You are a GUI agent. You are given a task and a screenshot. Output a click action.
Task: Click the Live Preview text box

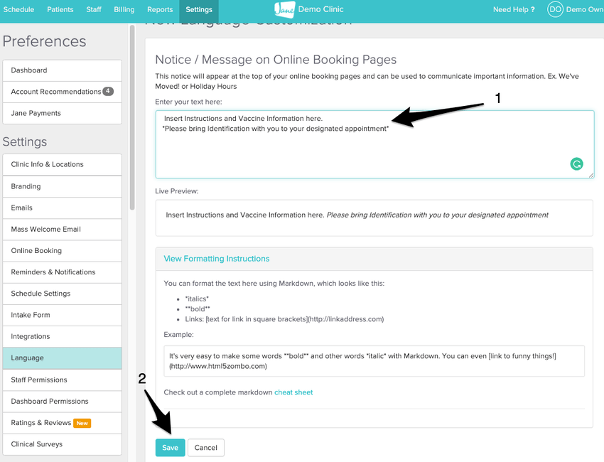(374, 218)
